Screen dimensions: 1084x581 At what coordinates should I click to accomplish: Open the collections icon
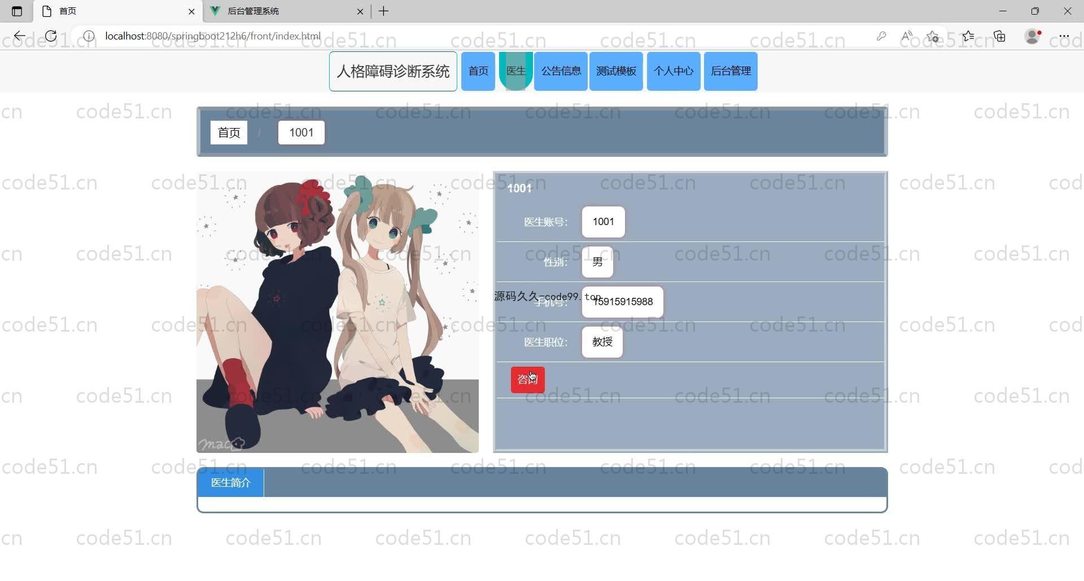(1000, 36)
